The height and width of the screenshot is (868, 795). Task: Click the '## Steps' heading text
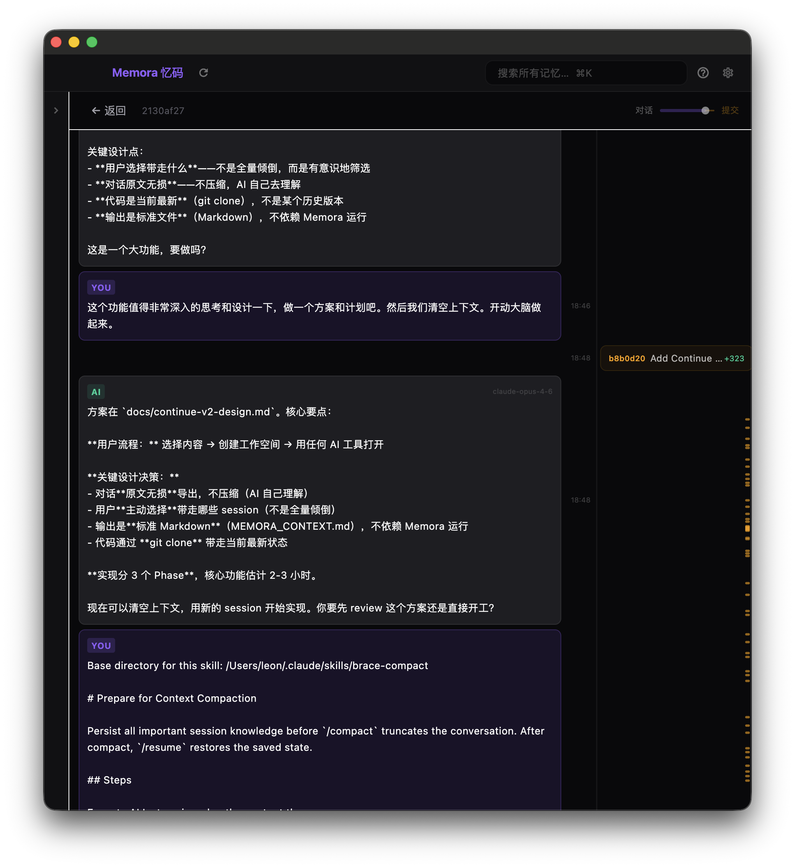click(x=109, y=780)
